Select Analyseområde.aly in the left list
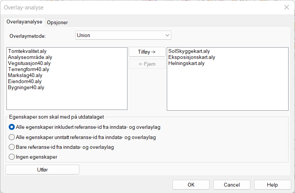Screen dimensions: 295x193 pos(30,57)
